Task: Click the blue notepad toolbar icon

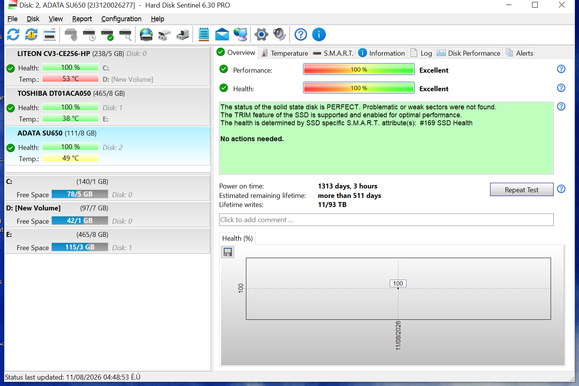Action: pos(204,34)
